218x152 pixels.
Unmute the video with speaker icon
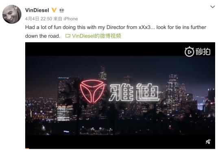pos(208,141)
